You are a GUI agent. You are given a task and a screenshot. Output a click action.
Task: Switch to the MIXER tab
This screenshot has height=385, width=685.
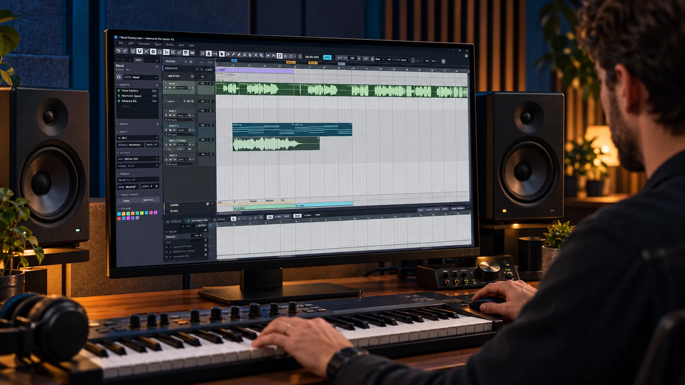[219, 219]
